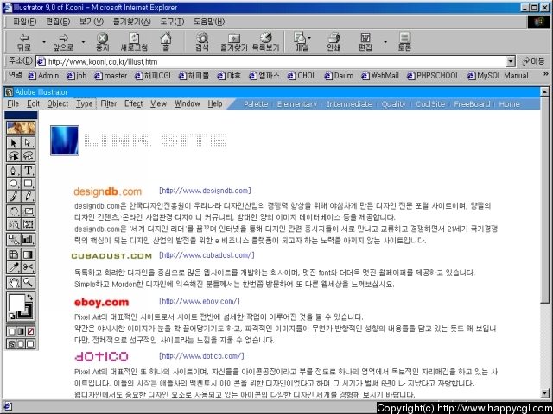Set paint mode to Gradient button
The image size is (553, 414).
pos(21,331)
